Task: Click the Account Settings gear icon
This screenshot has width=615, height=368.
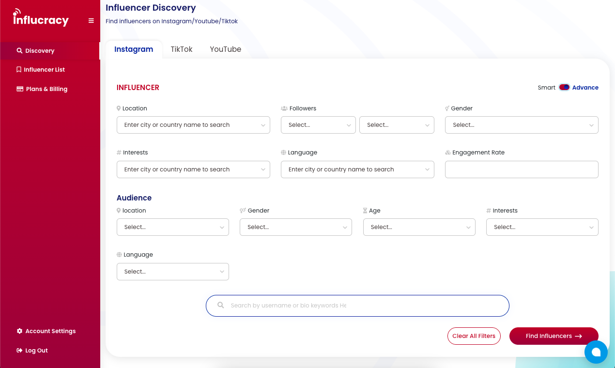Action: point(18,331)
